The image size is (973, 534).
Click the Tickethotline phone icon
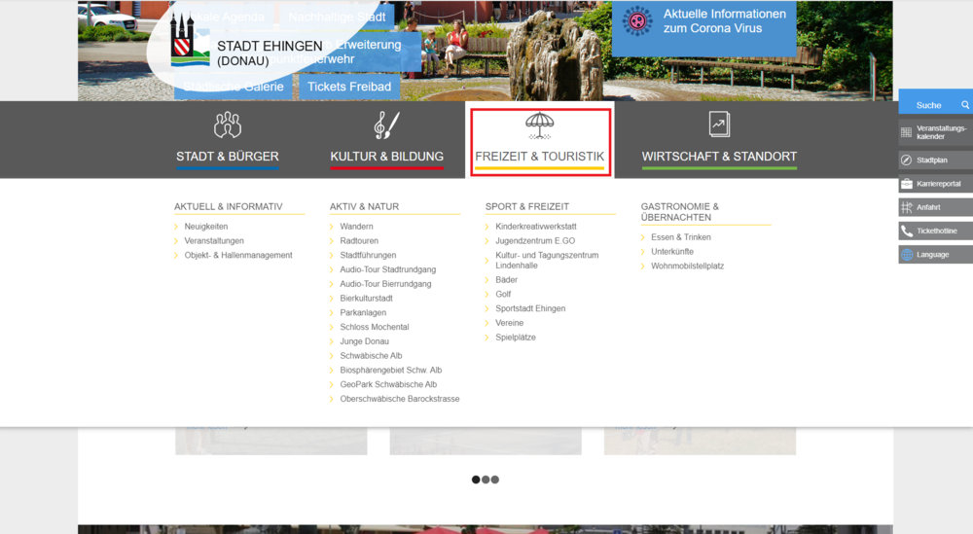click(906, 231)
